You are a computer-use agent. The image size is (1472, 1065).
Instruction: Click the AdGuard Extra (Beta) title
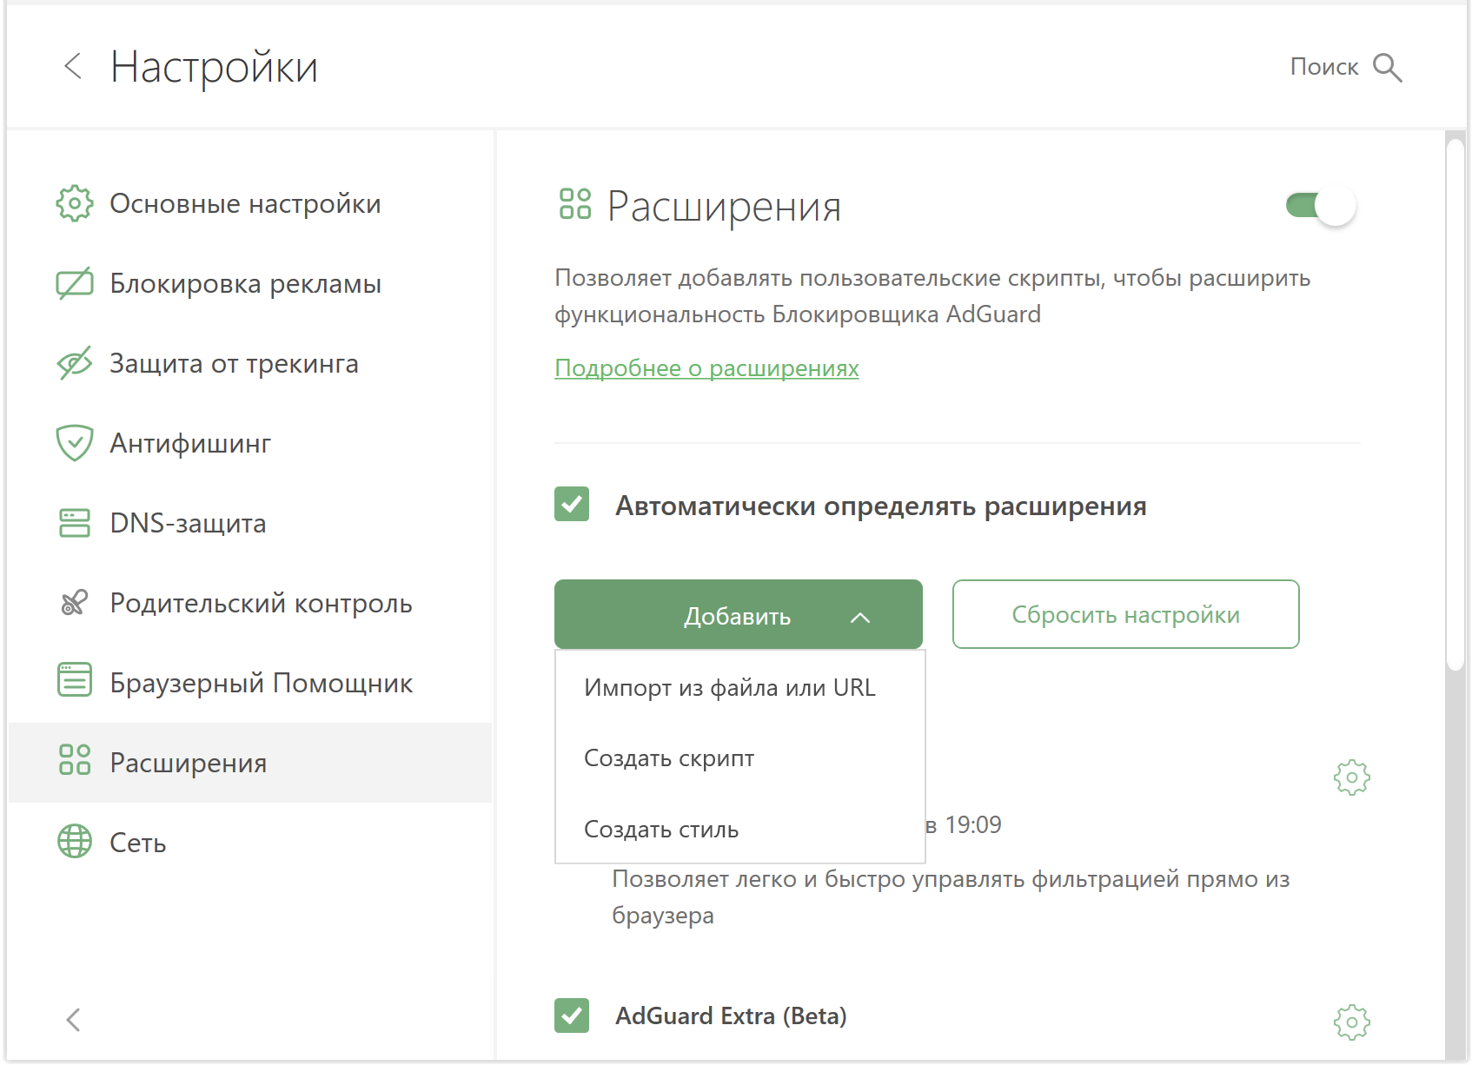pyautogui.click(x=731, y=1016)
